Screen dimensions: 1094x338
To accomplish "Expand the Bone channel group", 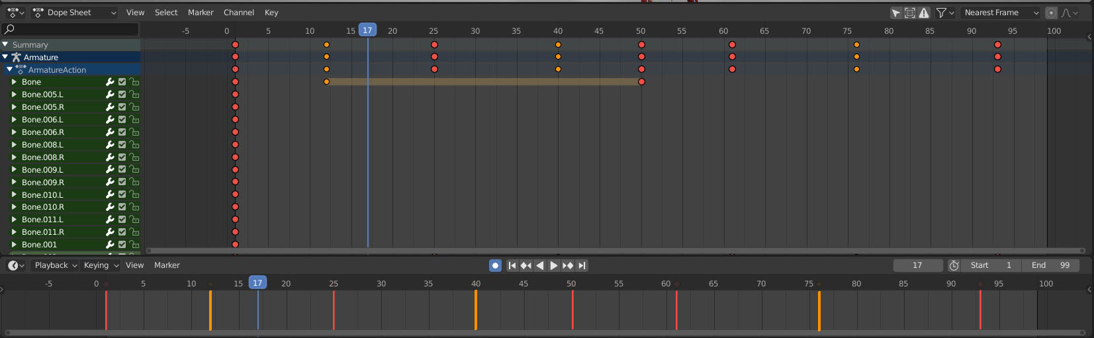I will click(x=14, y=82).
